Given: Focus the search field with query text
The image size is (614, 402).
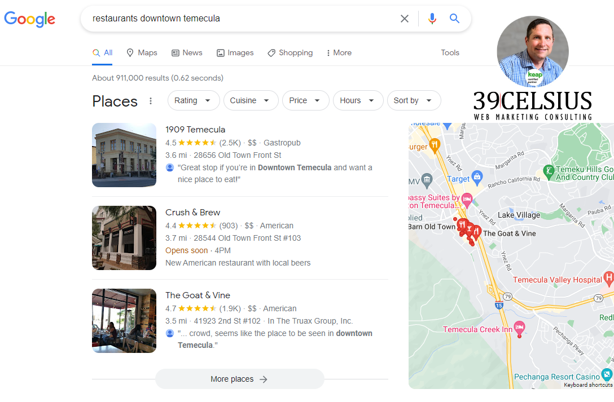Looking at the screenshot, I should pyautogui.click(x=243, y=19).
